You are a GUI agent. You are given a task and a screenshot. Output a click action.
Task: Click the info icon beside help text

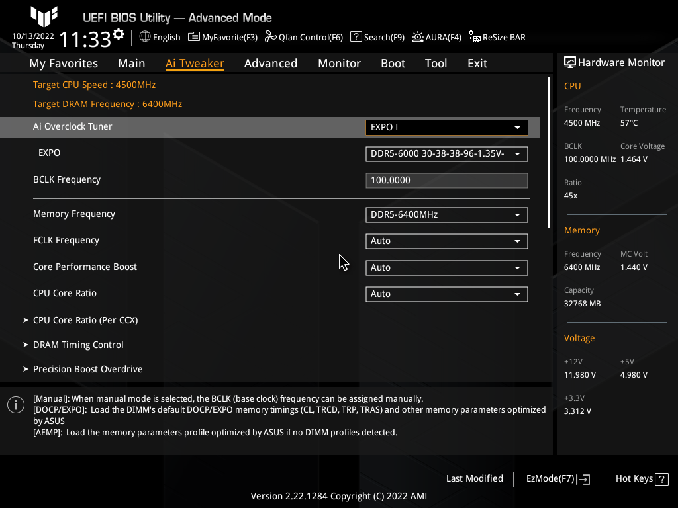(x=16, y=405)
